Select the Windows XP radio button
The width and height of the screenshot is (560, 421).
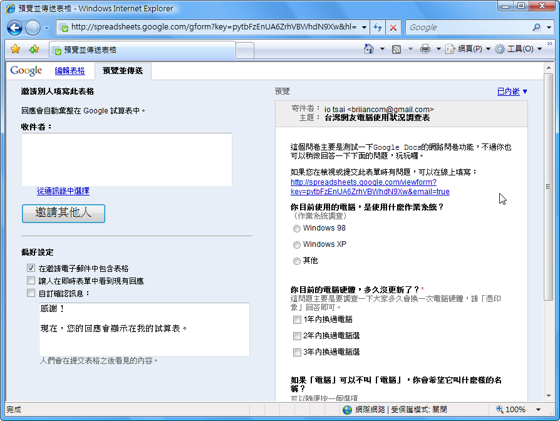coord(297,245)
